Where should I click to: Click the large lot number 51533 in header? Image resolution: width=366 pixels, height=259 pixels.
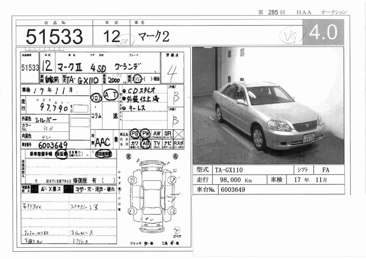[54, 37]
